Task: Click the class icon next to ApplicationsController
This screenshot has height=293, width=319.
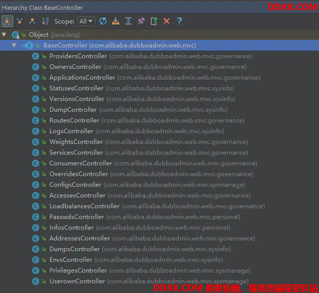Action: click(36, 78)
